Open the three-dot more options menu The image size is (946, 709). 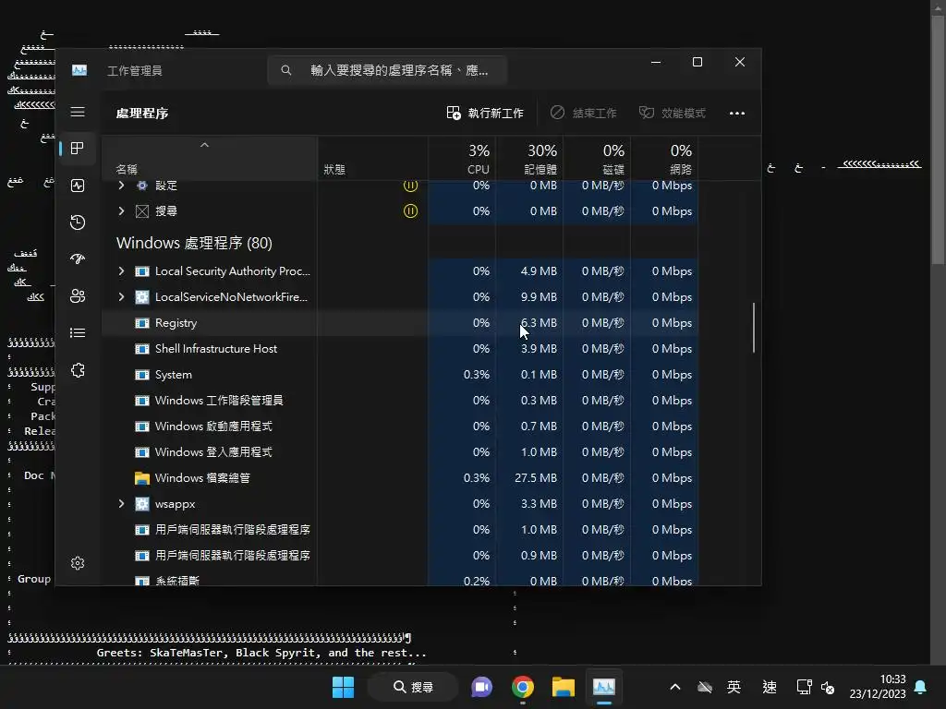(736, 113)
